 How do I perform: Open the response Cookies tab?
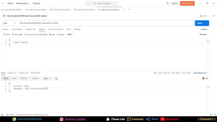click(x=12, y=73)
